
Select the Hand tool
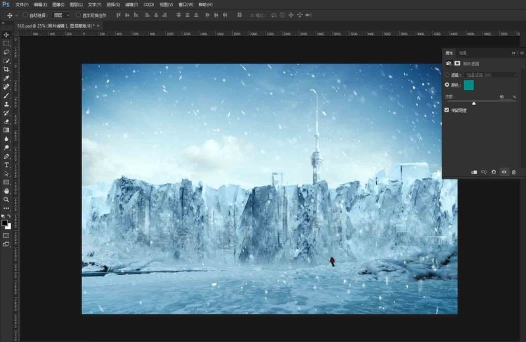[7, 191]
